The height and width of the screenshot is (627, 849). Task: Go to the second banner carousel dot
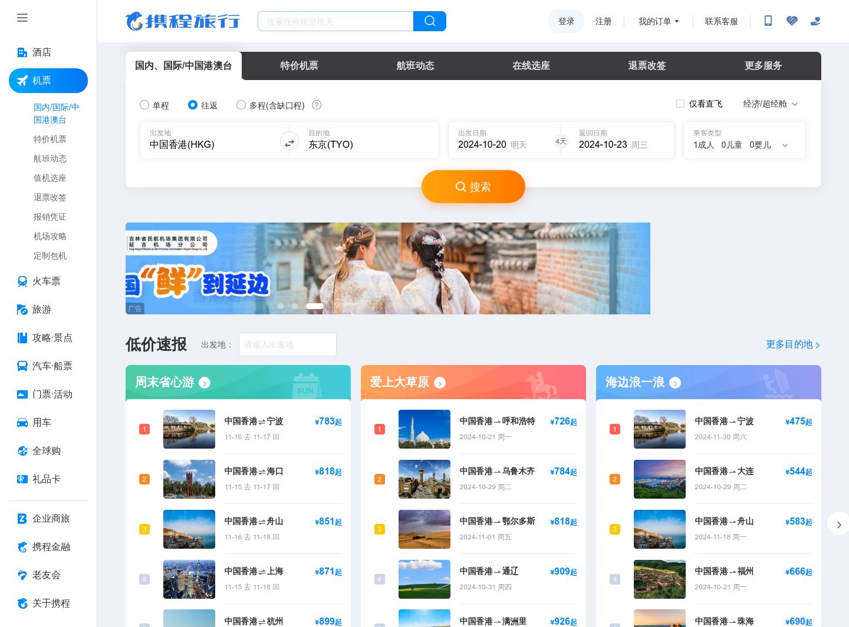(x=295, y=306)
